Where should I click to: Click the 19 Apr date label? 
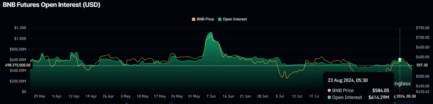91,96
